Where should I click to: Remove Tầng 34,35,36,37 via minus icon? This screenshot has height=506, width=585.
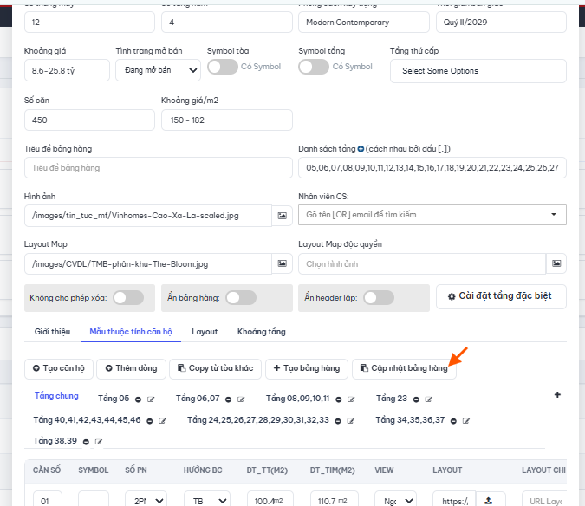coord(453,421)
